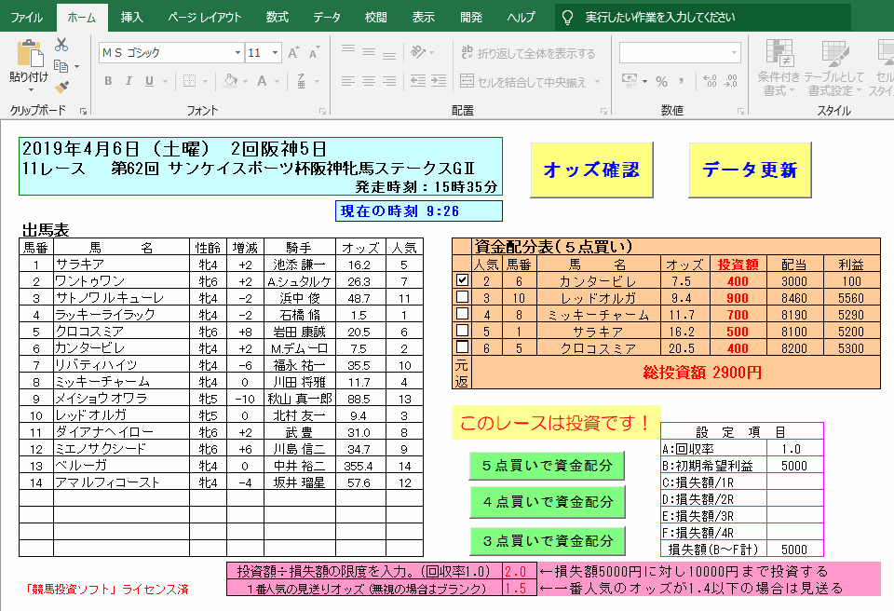Toggle Bold formatting
This screenshot has width=894, height=611.
108,81
